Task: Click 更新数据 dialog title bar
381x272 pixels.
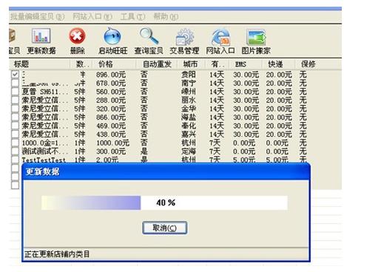Action: click(x=166, y=171)
